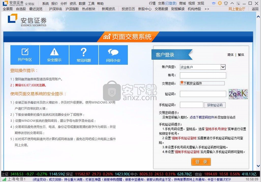Open 交易数据 in the toolbar

pyautogui.click(x=161, y=9)
